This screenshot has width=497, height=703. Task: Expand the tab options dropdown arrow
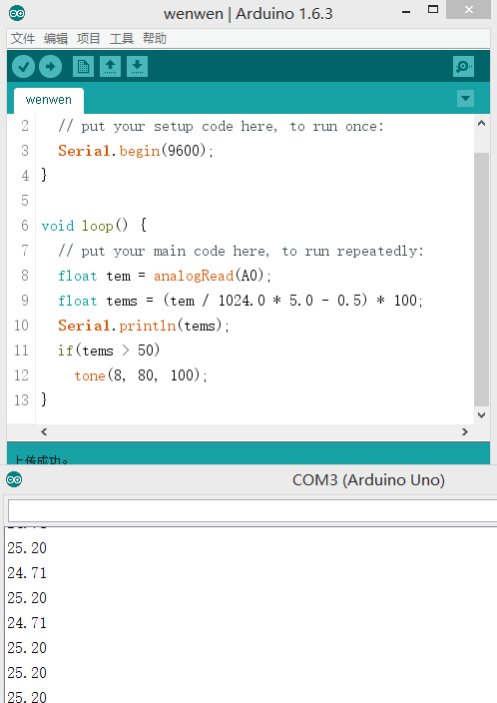click(466, 98)
